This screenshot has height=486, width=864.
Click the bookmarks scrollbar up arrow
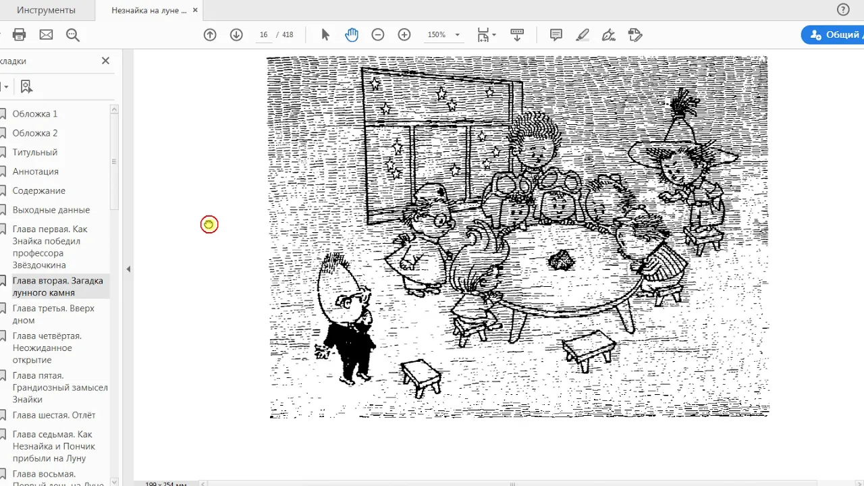pos(115,109)
